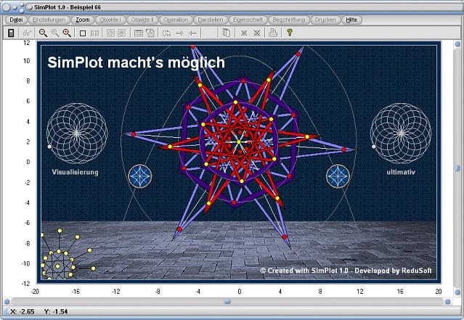Click the left arrow toolbar icon
Screen dimensions: 464x320
[x=192, y=33]
